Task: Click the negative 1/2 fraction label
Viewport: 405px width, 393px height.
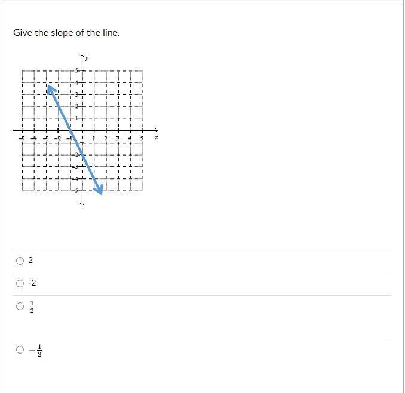Action: 36,351
